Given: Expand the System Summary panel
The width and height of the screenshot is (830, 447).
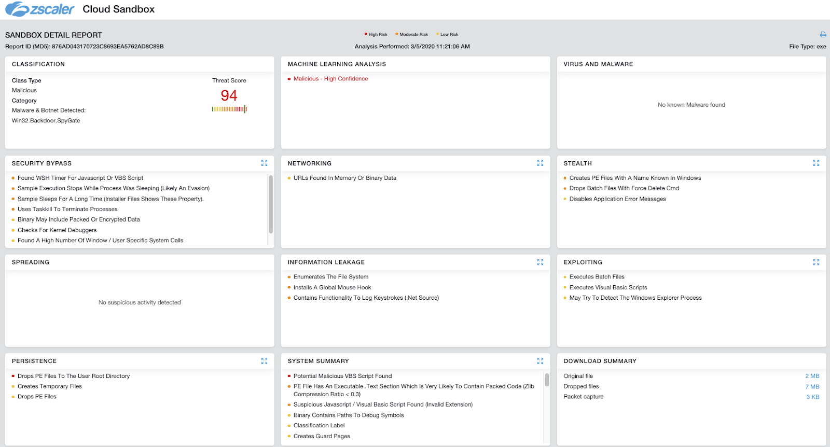Looking at the screenshot, I should click(x=540, y=361).
